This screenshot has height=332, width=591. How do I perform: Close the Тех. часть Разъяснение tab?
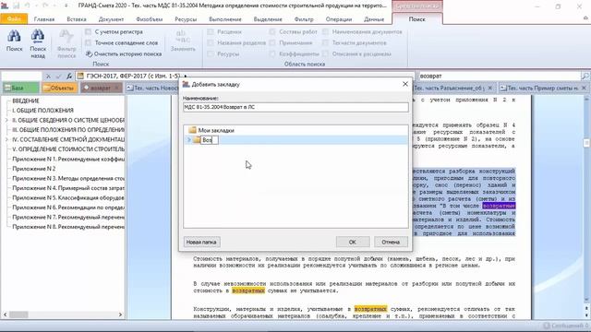(x=490, y=89)
